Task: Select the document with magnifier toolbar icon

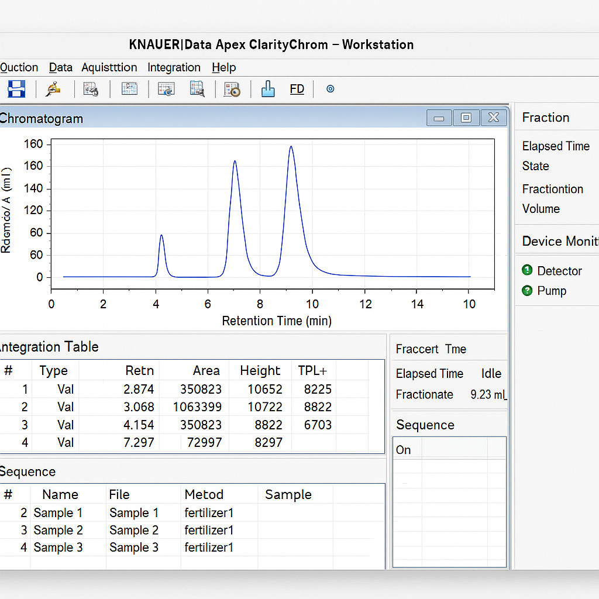Action: click(91, 89)
